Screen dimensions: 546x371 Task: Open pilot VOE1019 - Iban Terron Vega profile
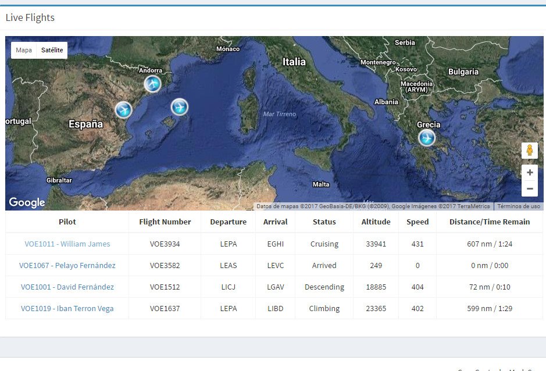(67, 309)
